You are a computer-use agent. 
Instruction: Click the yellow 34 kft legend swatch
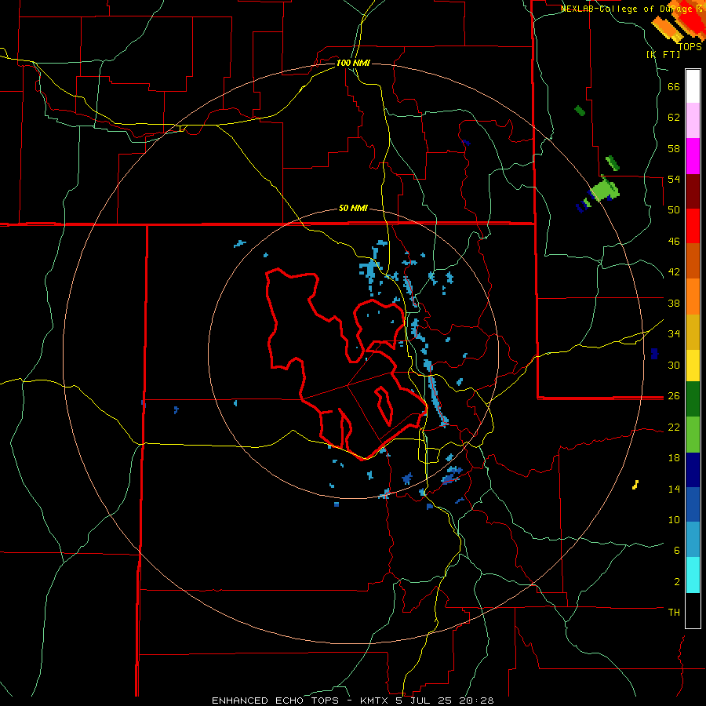(693, 366)
